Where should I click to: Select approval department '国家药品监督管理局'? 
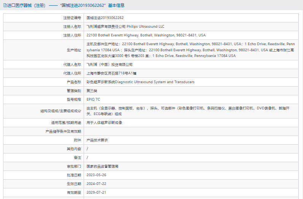[102, 166]
